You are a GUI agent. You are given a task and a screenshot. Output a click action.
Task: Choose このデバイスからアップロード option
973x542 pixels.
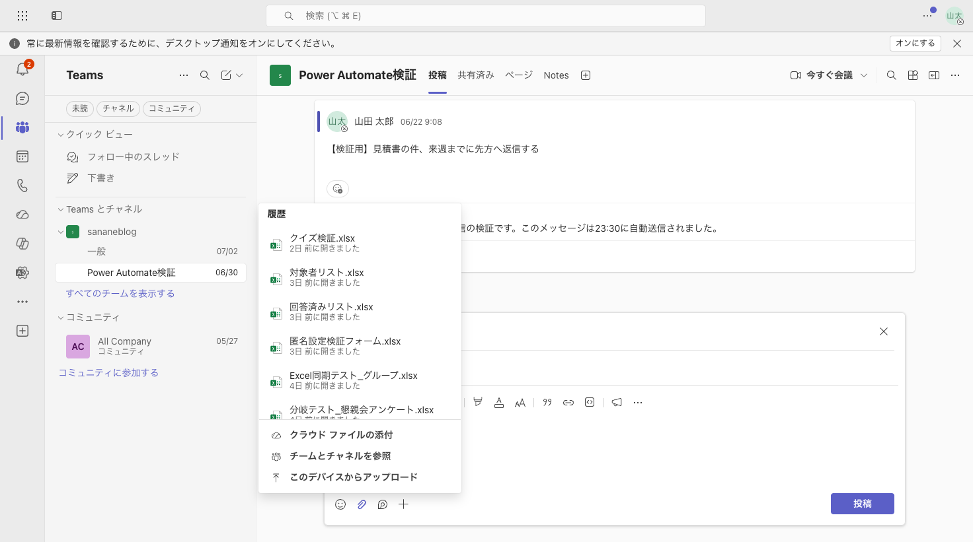(360, 477)
